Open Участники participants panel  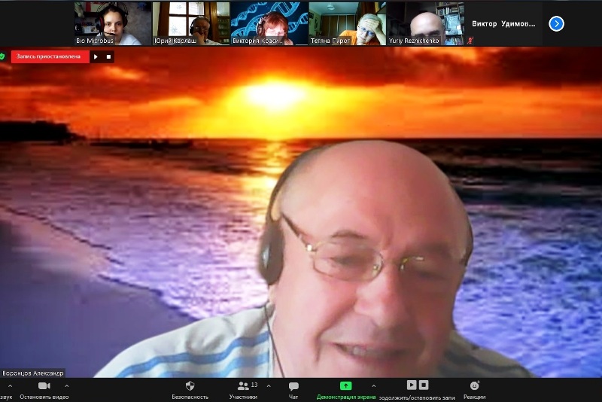[x=243, y=390]
